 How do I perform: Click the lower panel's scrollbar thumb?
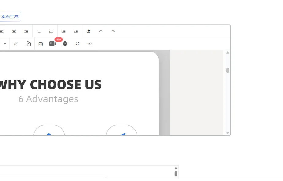(176, 174)
